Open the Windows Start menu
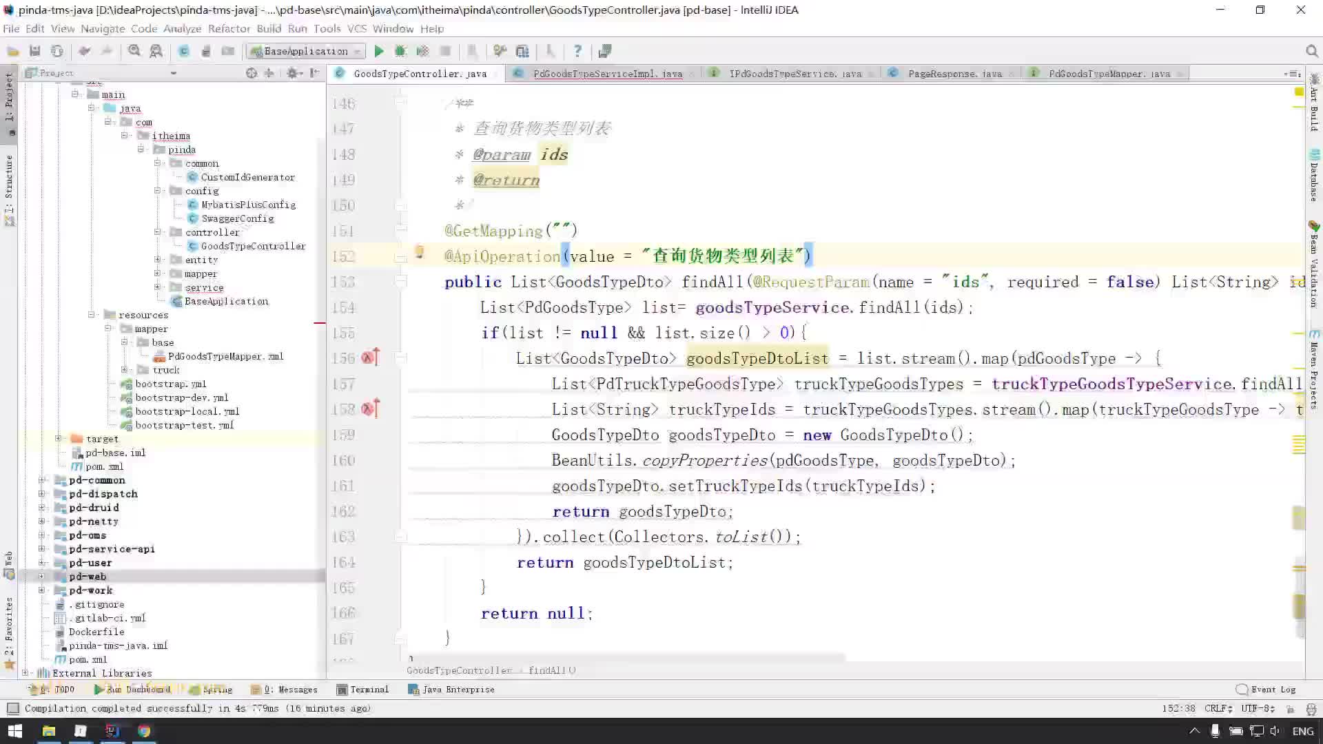Image resolution: width=1323 pixels, height=744 pixels. pos(15,731)
